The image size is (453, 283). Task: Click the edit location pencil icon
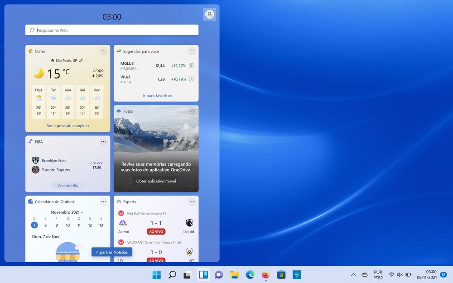point(81,60)
